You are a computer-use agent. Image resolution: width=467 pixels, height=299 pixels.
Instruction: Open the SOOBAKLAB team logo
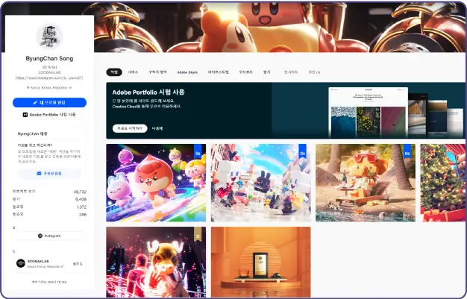point(21,263)
